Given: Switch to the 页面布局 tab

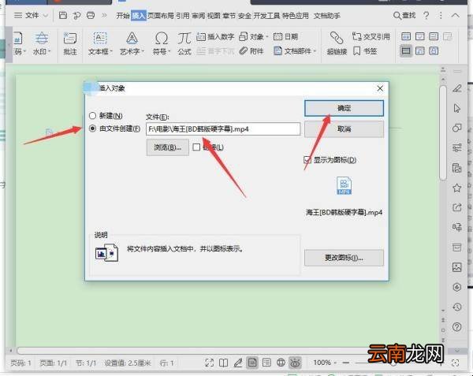Looking at the screenshot, I should (x=161, y=16).
